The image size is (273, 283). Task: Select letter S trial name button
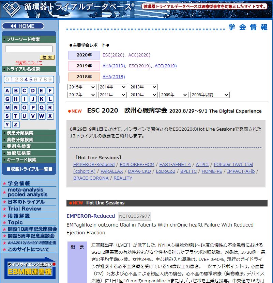[7, 116]
